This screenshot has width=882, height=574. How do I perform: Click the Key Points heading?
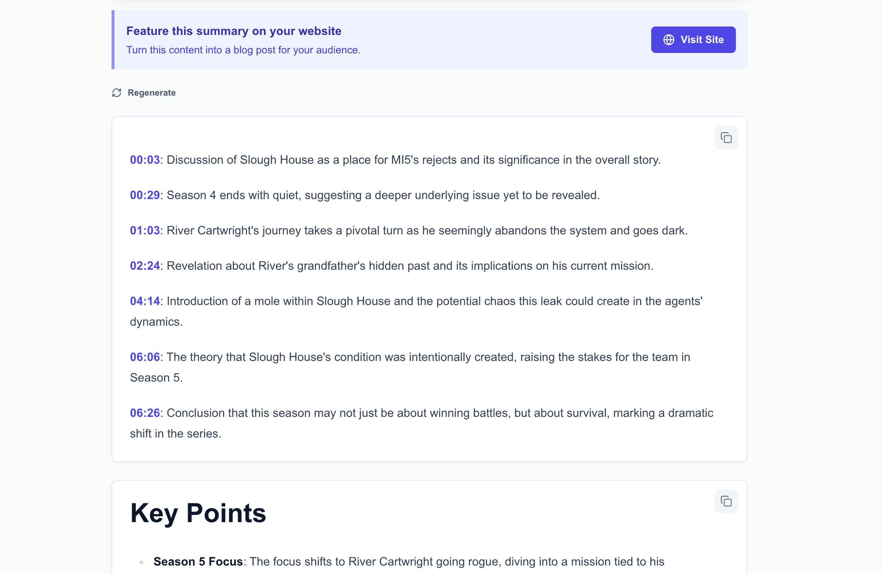198,513
